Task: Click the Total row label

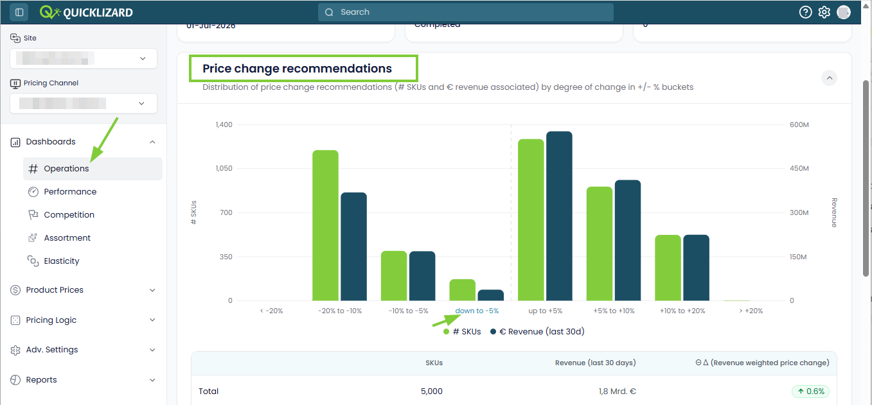Action: pos(209,392)
